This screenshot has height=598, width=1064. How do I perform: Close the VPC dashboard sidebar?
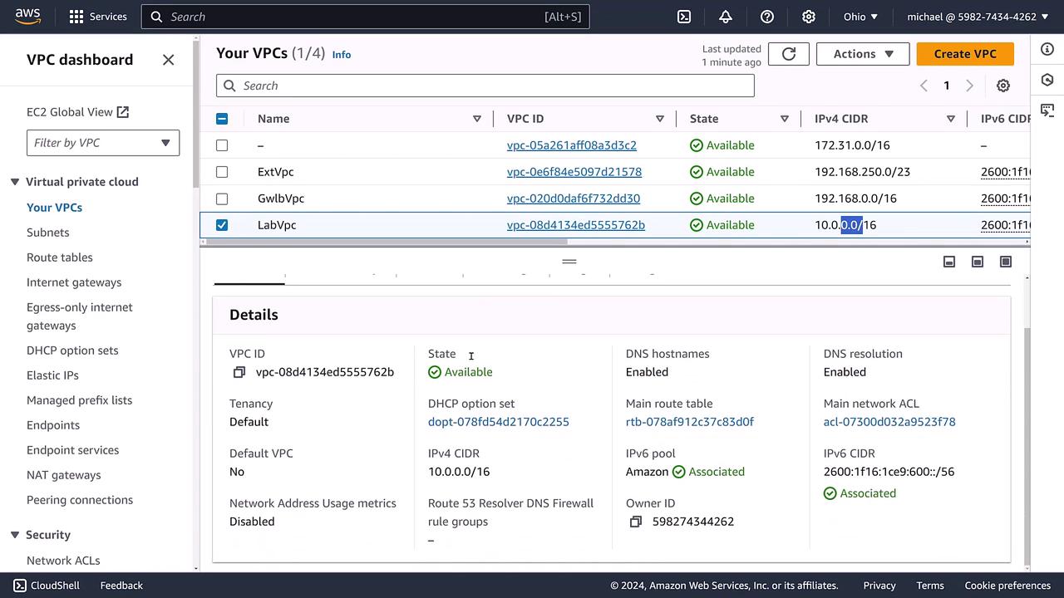point(169,60)
